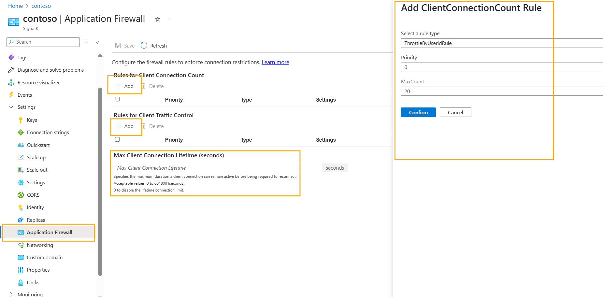Click the Diagnose and solve problems wrench icon
603x297 pixels.
pos(11,70)
